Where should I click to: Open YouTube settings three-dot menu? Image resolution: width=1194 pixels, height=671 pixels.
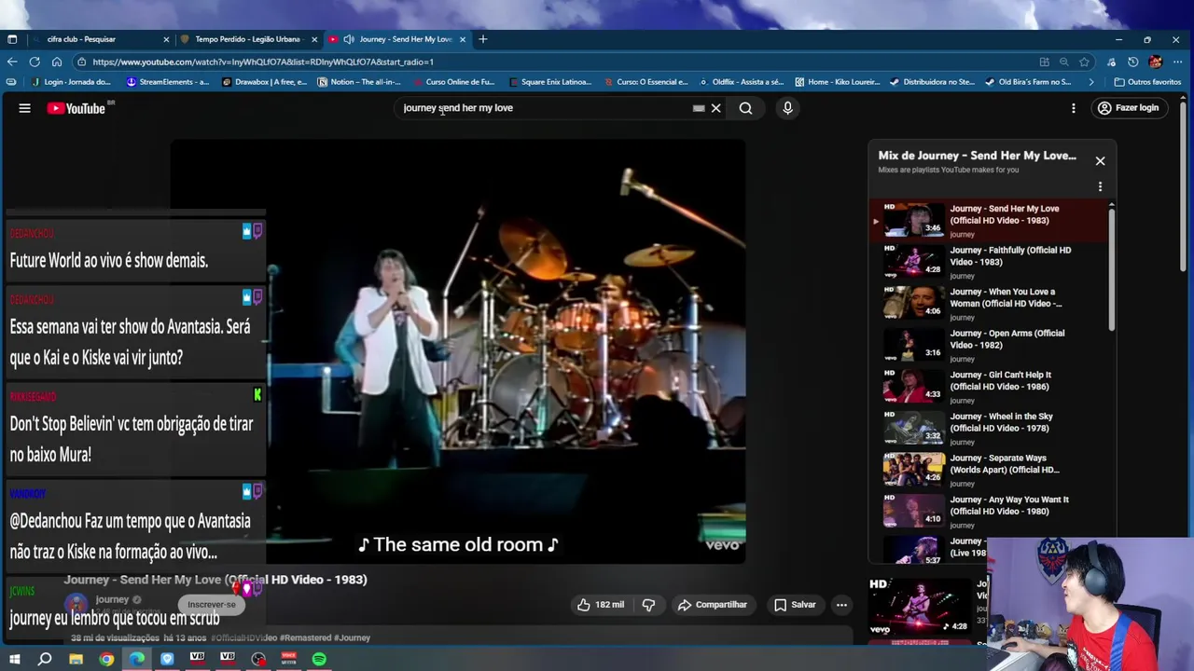pos(1074,108)
